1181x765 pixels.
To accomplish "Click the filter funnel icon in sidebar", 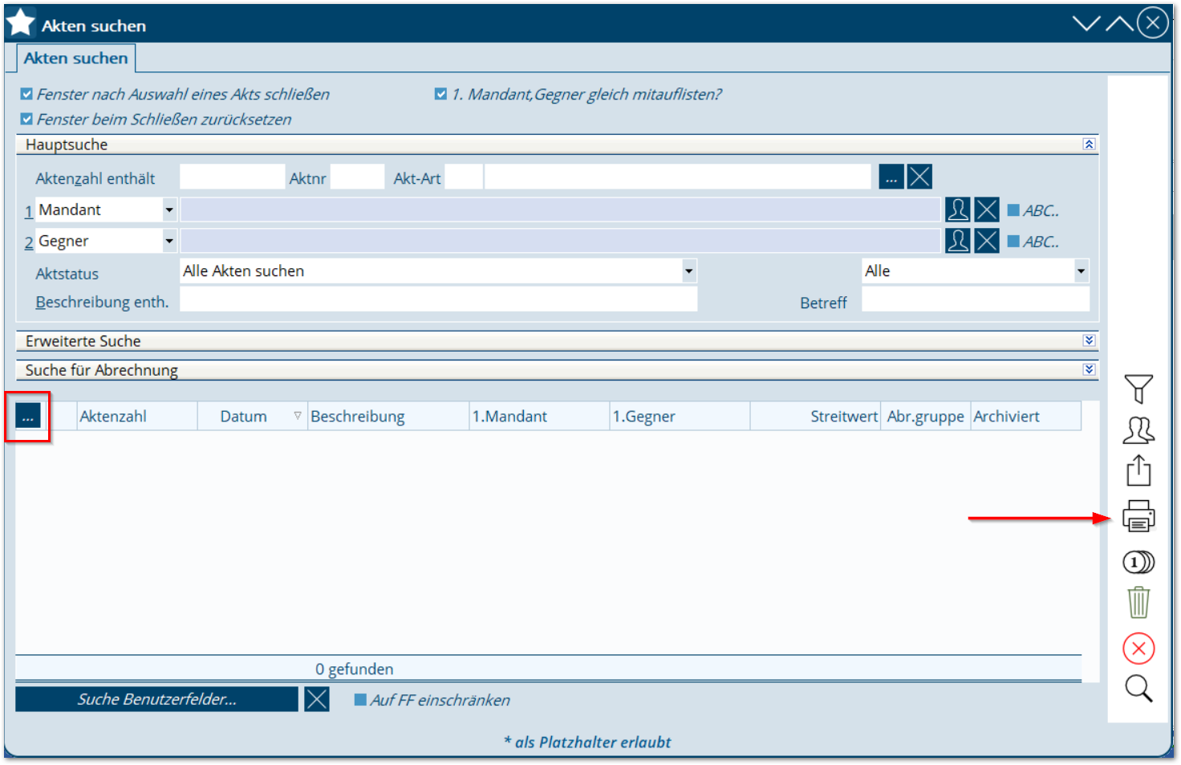I will tap(1138, 389).
